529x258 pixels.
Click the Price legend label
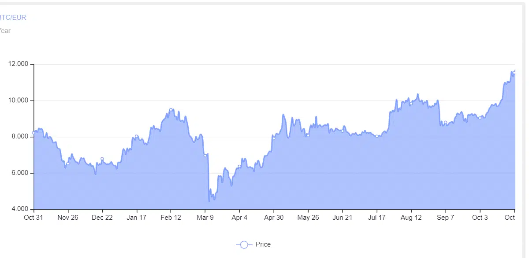pos(263,244)
